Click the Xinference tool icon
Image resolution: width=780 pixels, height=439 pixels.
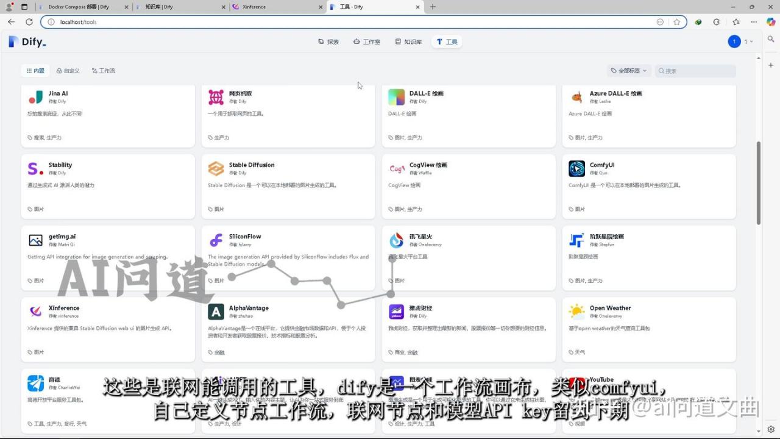click(35, 312)
